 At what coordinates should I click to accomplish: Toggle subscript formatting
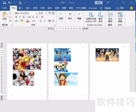coord(33,17)
